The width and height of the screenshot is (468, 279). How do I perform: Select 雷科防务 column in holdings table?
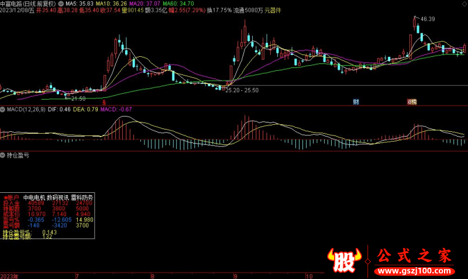click(82, 198)
